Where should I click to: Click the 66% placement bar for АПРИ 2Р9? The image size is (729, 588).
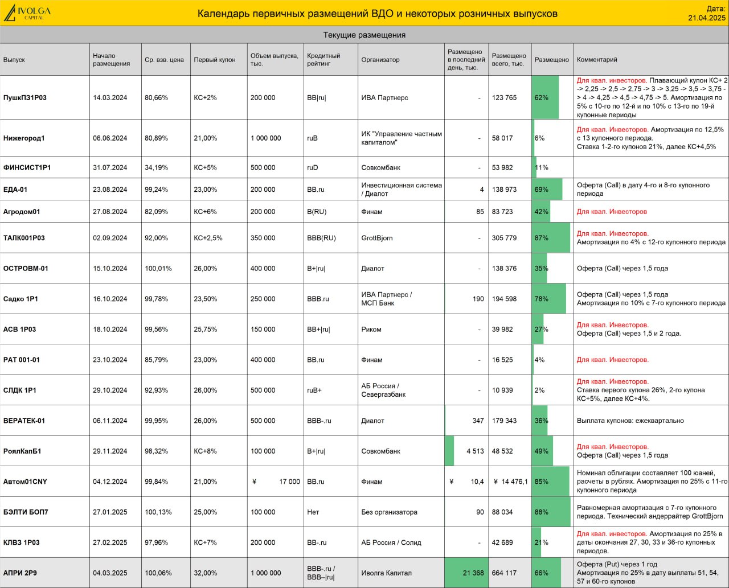point(546,573)
